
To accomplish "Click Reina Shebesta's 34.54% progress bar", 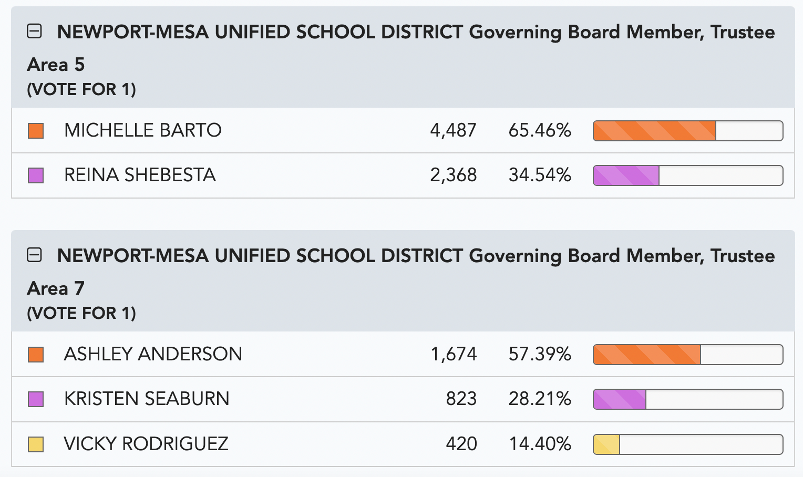I will pos(688,175).
